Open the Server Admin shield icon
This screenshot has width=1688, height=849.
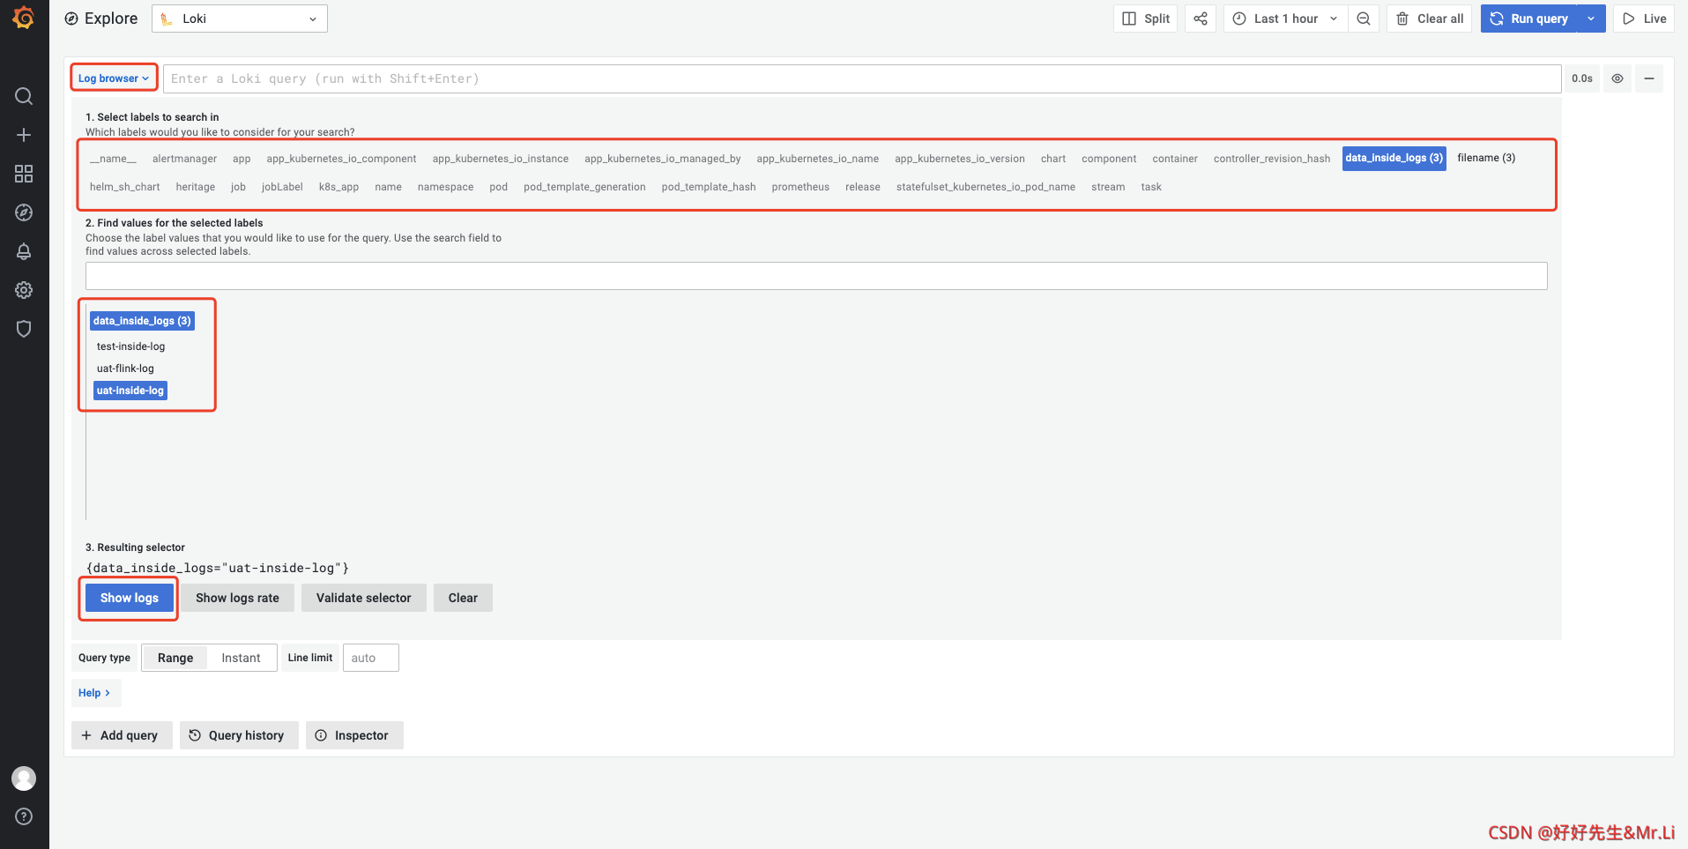coord(24,329)
